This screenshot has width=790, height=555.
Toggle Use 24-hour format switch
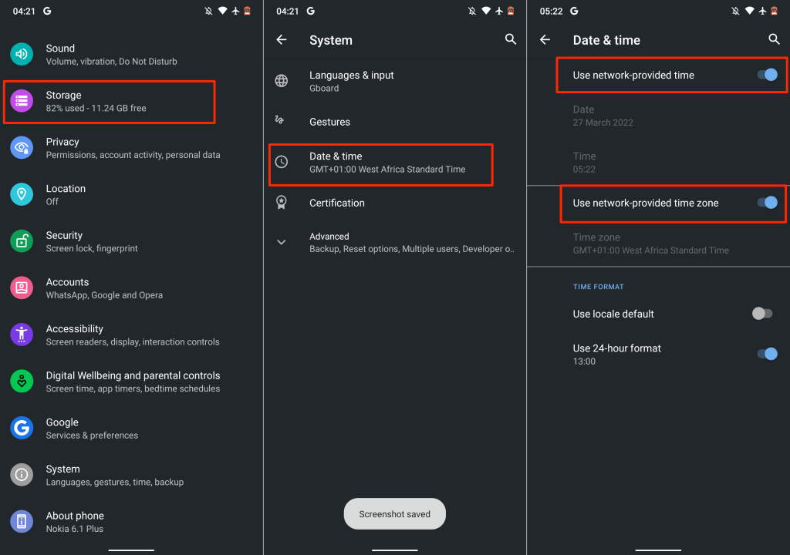coord(766,354)
